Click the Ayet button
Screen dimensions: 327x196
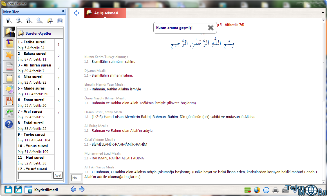click(58, 175)
